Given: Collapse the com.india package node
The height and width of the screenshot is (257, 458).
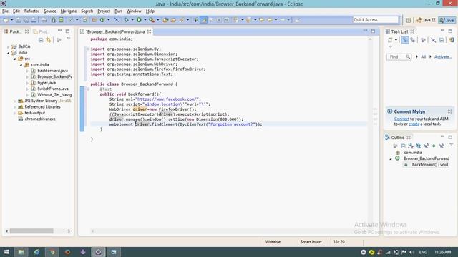Looking at the screenshot, I should tap(21, 65).
